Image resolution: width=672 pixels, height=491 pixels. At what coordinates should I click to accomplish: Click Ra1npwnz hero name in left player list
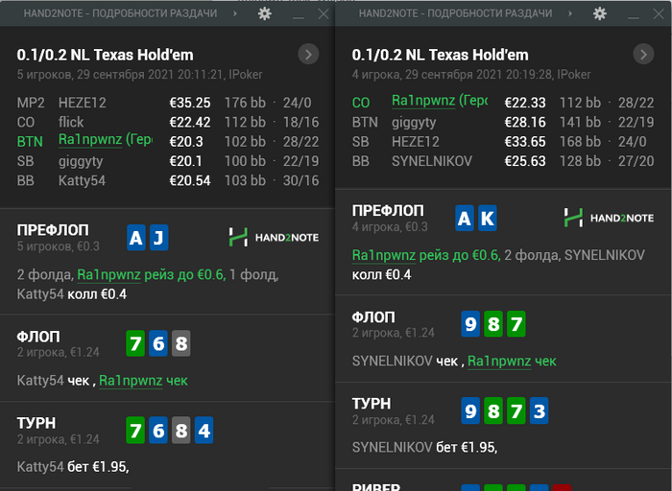click(x=106, y=140)
